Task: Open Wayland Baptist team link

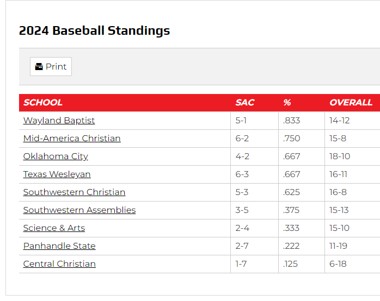Action: pos(59,121)
